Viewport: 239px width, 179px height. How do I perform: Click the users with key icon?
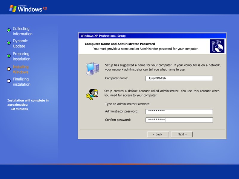coord(92,94)
